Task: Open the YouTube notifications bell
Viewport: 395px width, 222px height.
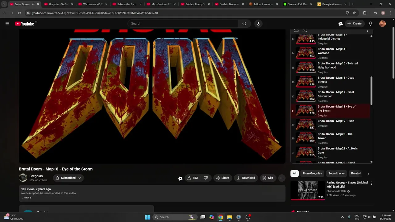Action: tap(370, 23)
